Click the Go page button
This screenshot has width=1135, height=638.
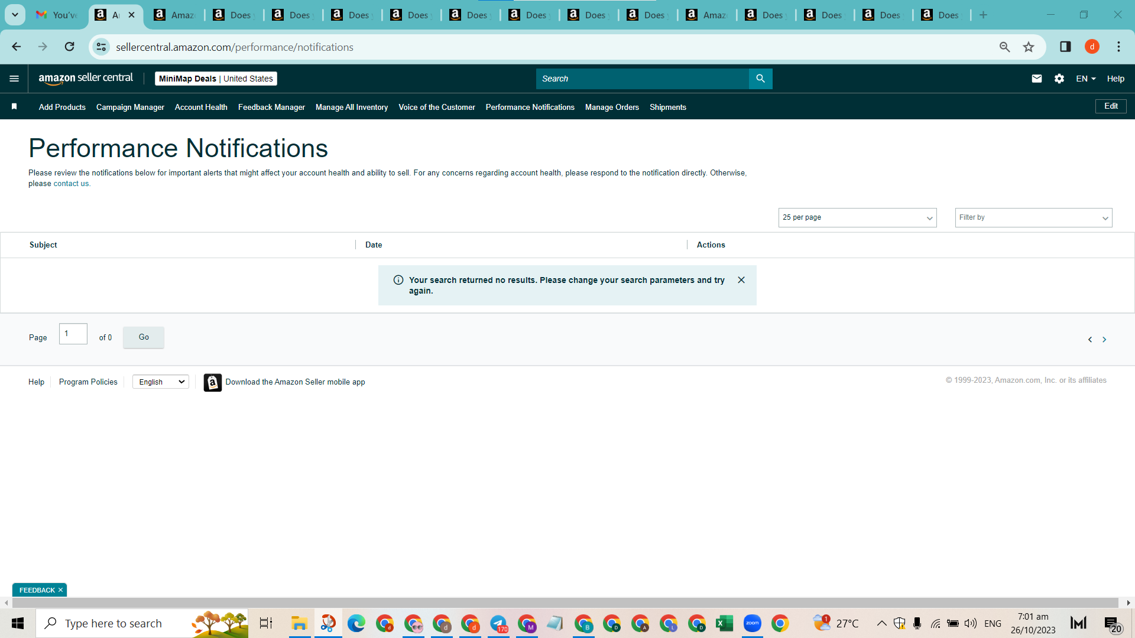(144, 337)
